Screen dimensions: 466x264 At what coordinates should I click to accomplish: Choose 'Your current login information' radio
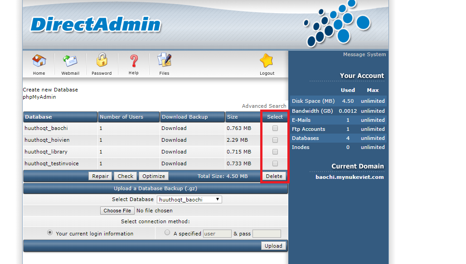point(50,233)
